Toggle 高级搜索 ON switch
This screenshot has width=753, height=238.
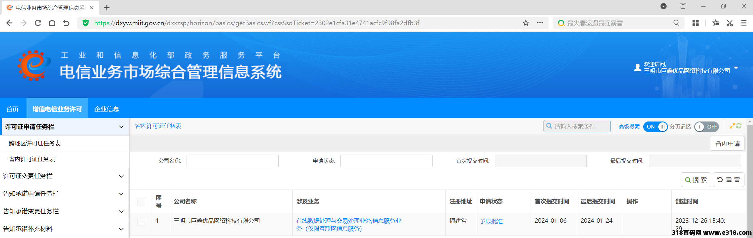[x=655, y=127]
